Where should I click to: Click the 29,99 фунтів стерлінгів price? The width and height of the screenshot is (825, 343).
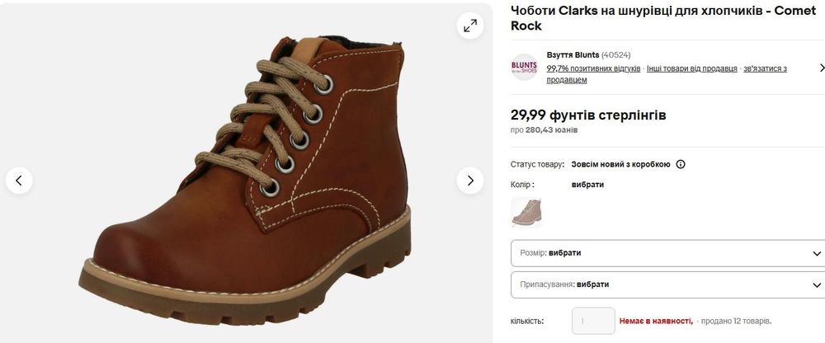coord(588,115)
